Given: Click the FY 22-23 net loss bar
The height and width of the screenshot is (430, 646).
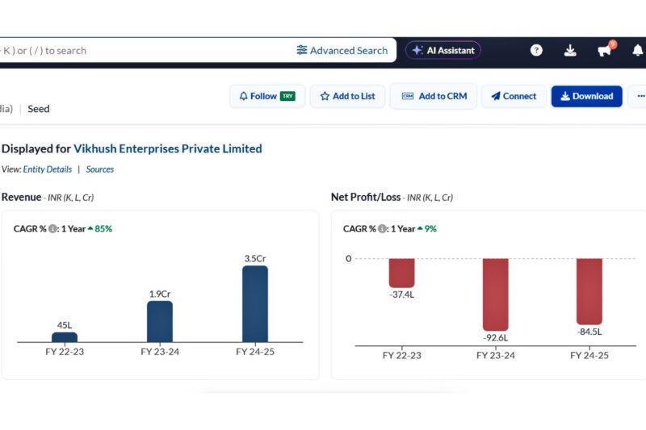Looking at the screenshot, I should point(401,273).
